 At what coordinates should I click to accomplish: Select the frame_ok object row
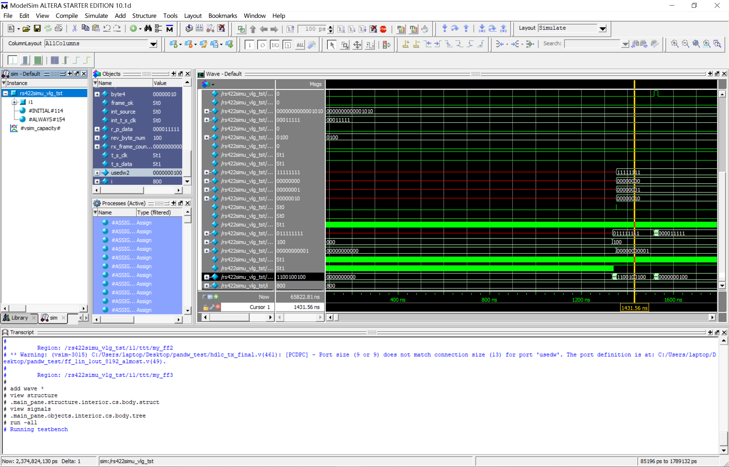tap(138, 103)
